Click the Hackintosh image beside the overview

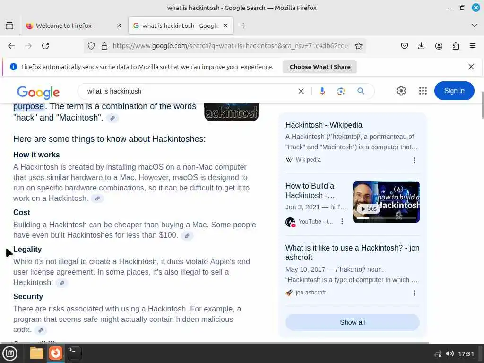[232, 112]
